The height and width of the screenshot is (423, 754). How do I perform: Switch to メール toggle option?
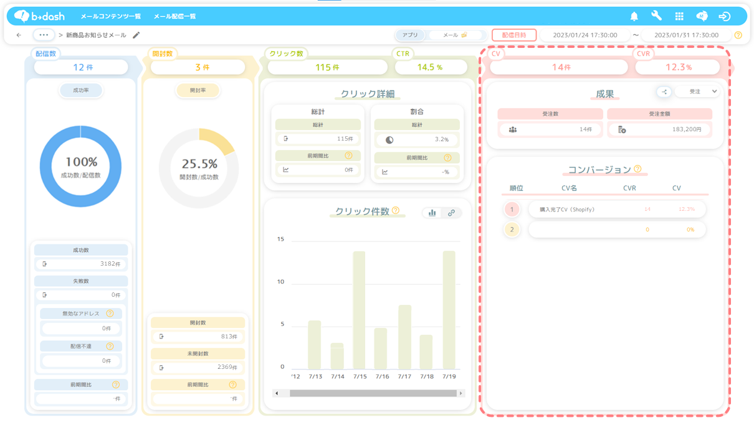(455, 35)
